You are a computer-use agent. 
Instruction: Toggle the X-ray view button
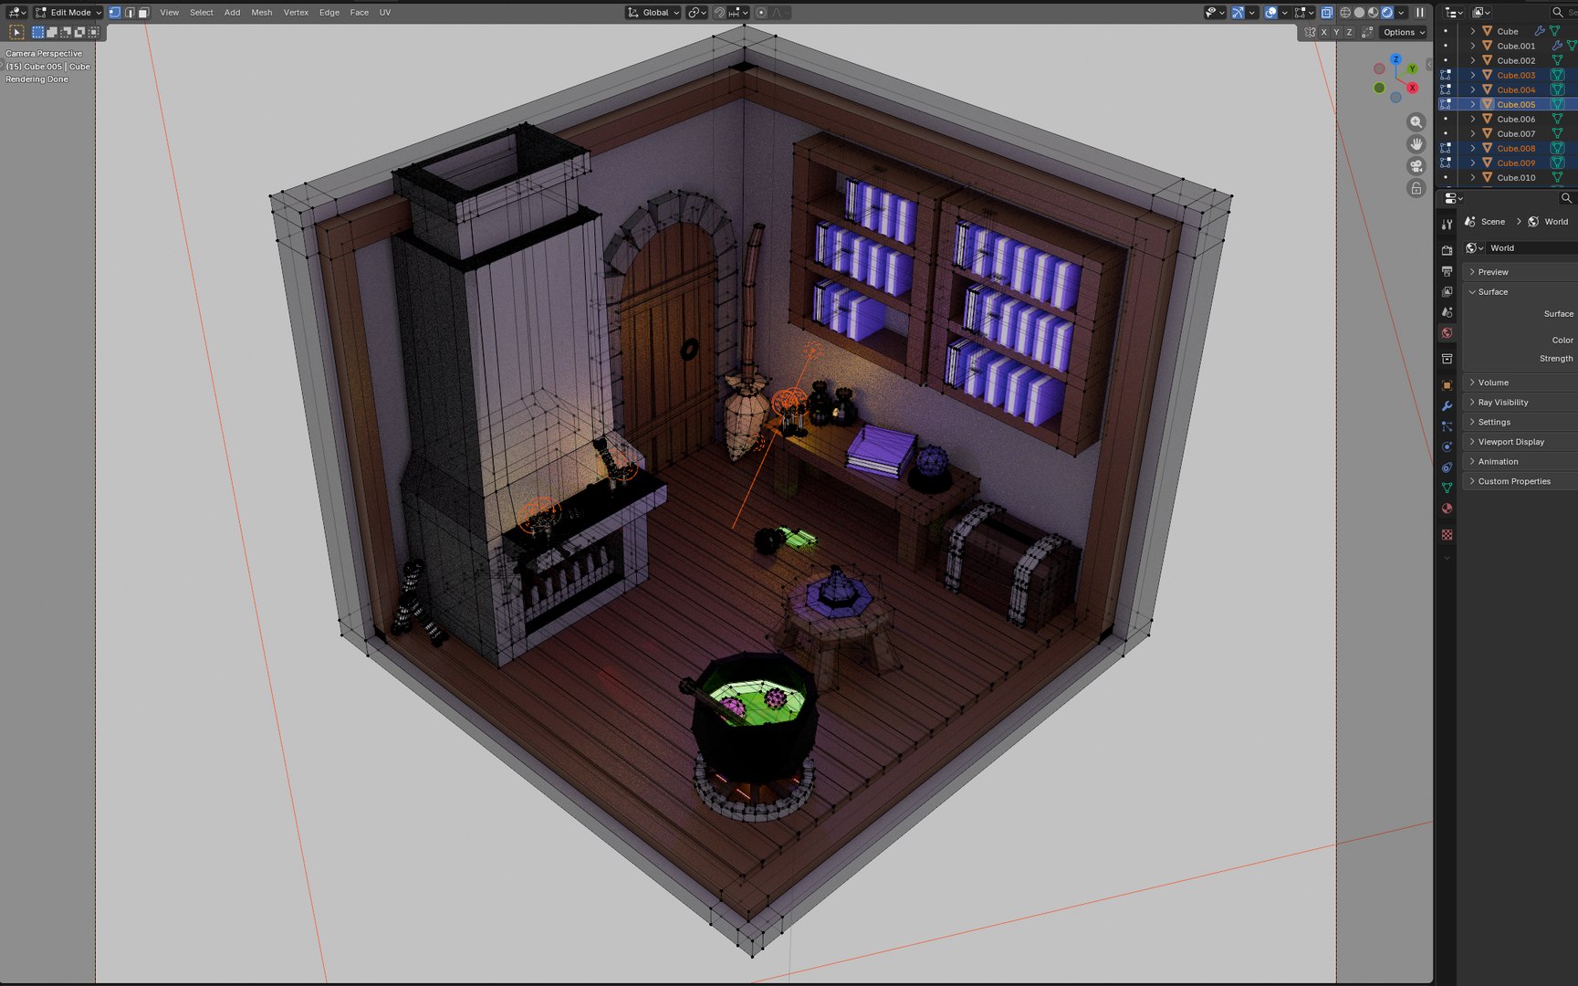(1327, 13)
